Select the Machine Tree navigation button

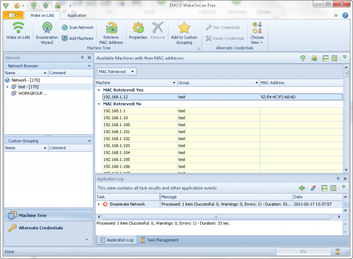[48, 215]
